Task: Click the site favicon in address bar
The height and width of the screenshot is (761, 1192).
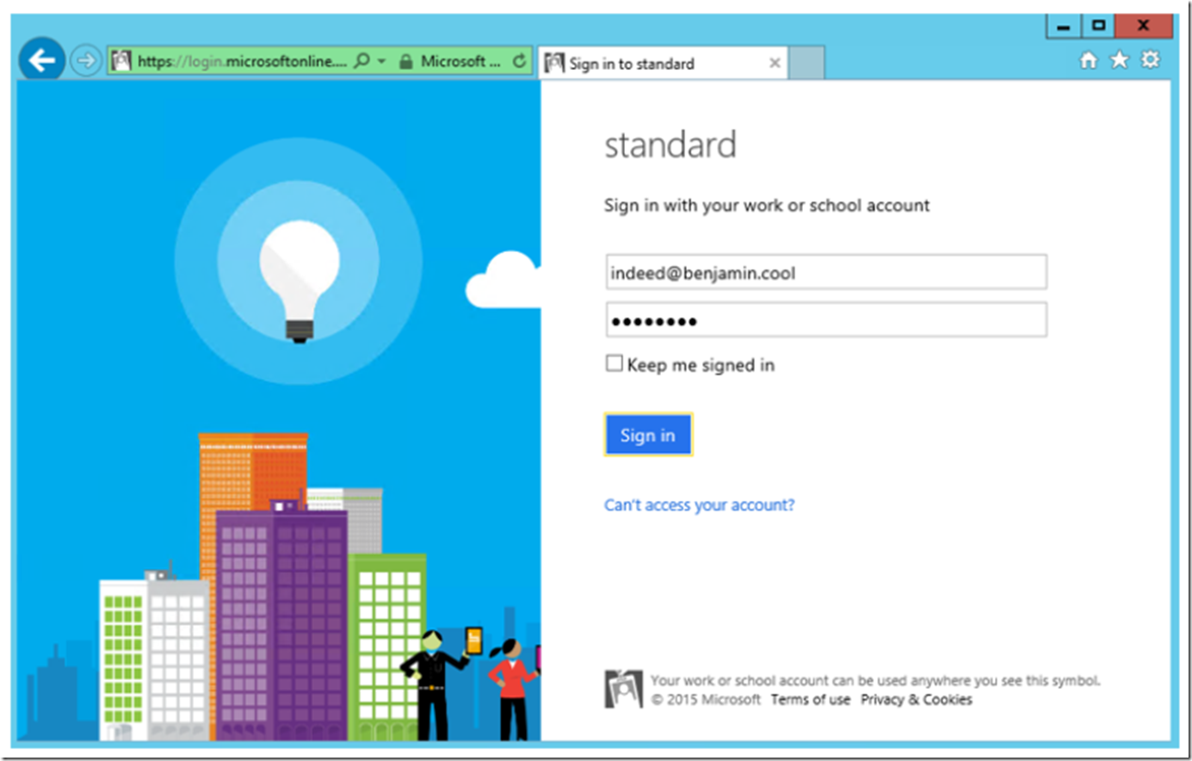Action: coord(121,61)
